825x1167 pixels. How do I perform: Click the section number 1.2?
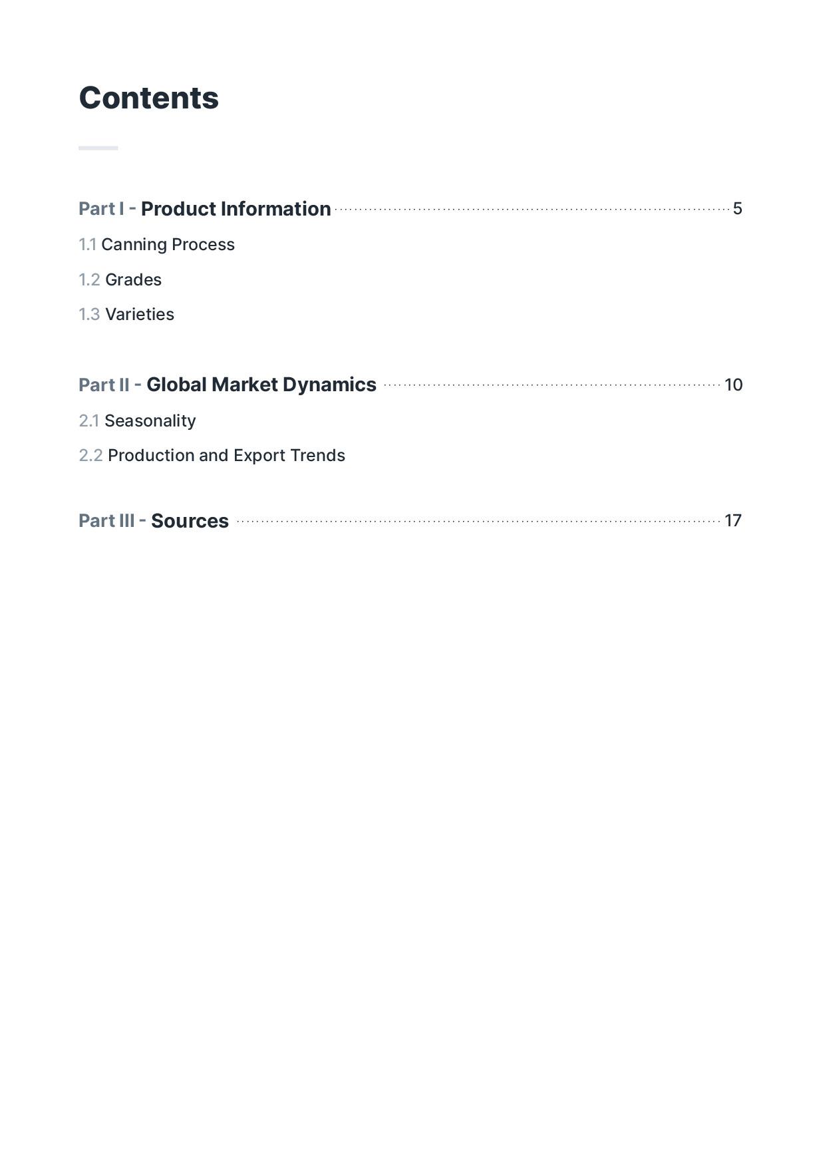tap(89, 280)
